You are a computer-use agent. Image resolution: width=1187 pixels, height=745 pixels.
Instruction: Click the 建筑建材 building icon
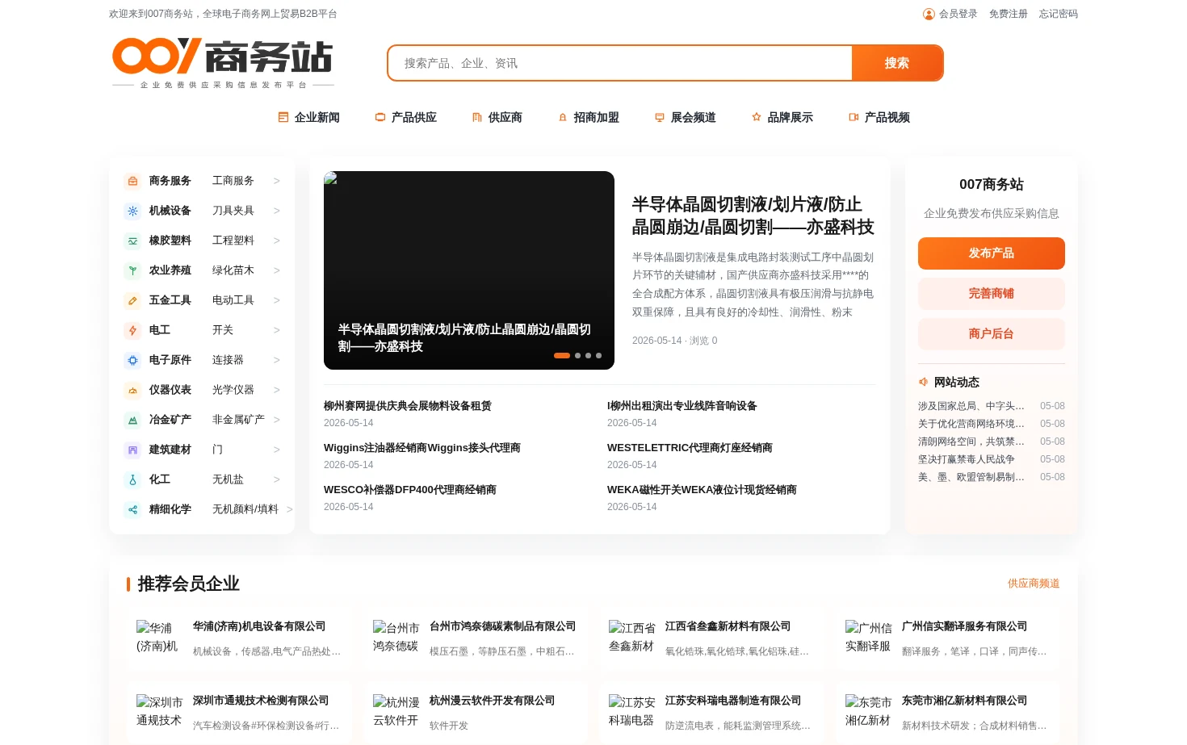[x=132, y=450]
